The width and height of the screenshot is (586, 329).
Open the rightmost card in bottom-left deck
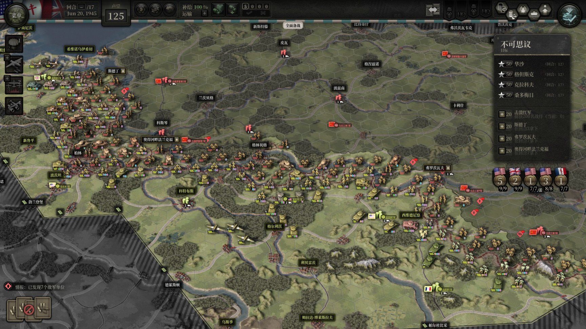pos(43,308)
